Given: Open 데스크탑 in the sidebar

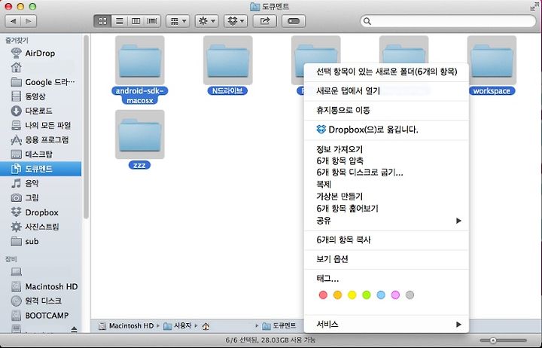Looking at the screenshot, I should pyautogui.click(x=41, y=154).
